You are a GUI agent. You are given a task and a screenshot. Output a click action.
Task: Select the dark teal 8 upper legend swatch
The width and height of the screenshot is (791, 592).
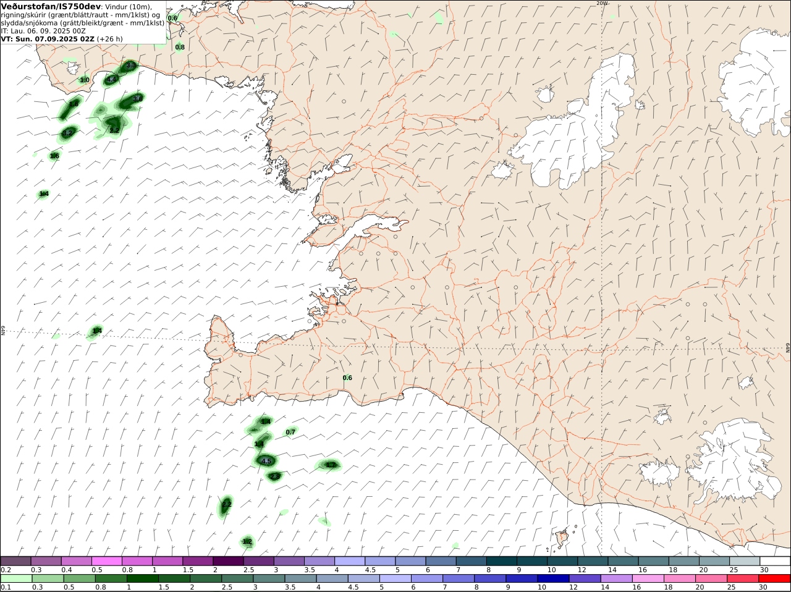(501, 561)
